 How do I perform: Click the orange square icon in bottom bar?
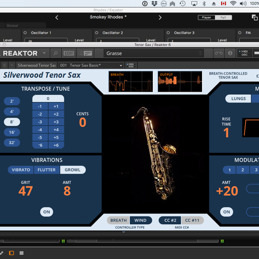11,253
